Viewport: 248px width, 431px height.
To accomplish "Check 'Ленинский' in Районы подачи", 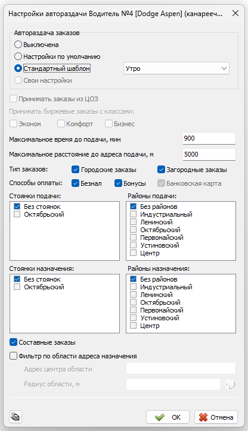I will click(x=133, y=222).
